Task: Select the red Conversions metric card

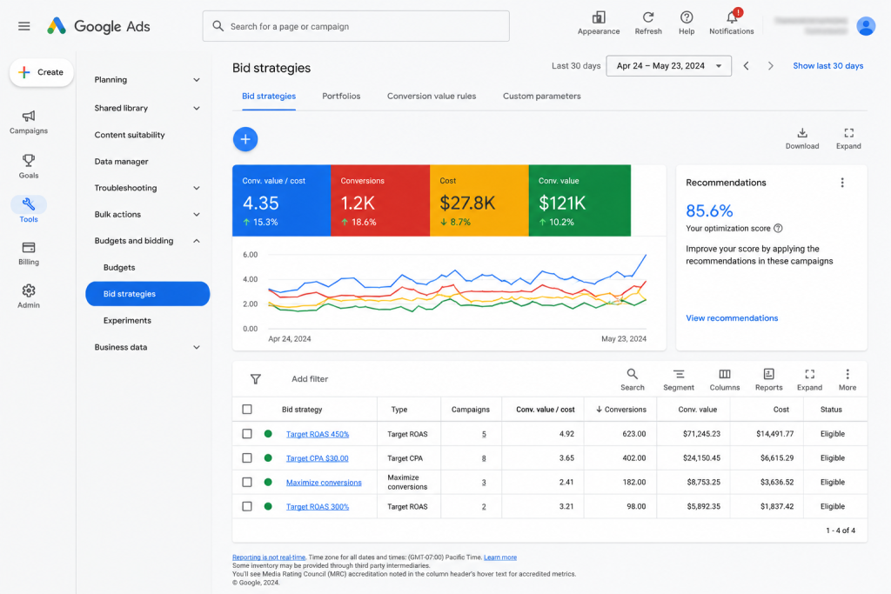Action: (x=380, y=200)
